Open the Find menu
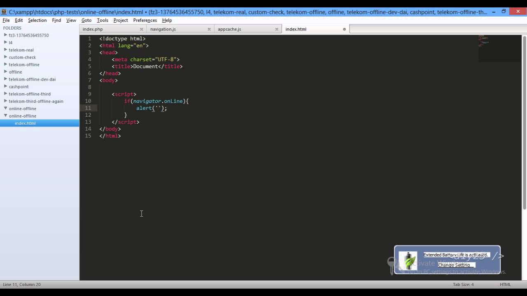527x296 pixels. 56,20
